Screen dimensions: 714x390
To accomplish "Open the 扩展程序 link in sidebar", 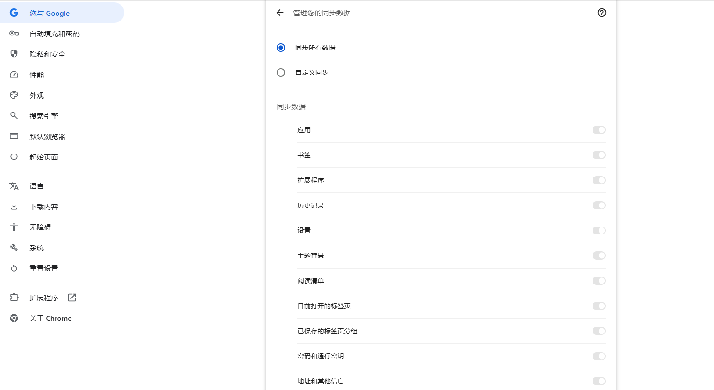I will point(62,298).
